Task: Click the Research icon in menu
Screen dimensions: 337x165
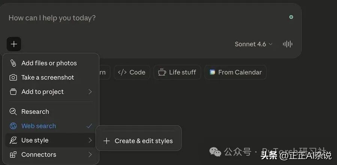Action: [x=13, y=112]
